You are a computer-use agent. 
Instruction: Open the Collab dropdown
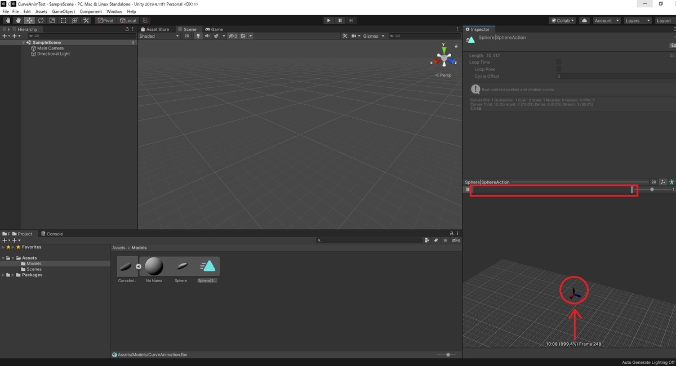click(562, 20)
